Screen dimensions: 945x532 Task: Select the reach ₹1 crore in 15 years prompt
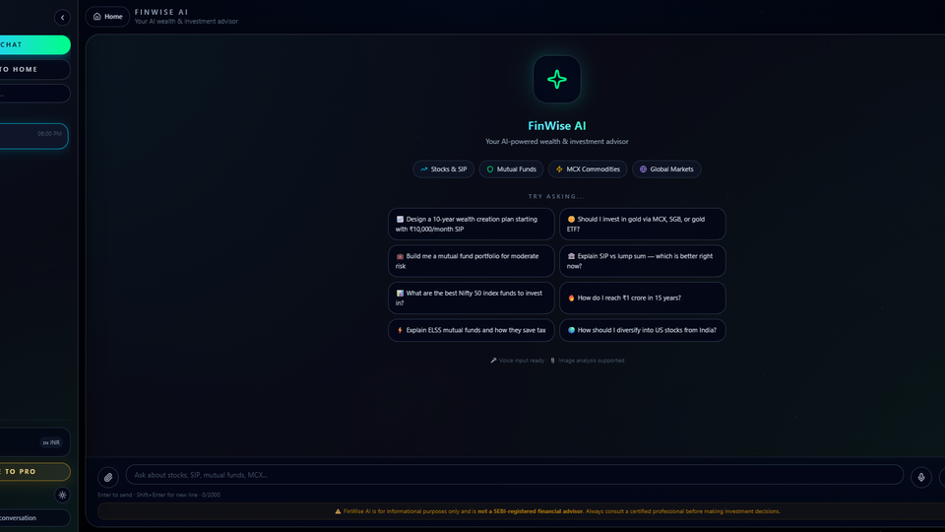642,298
